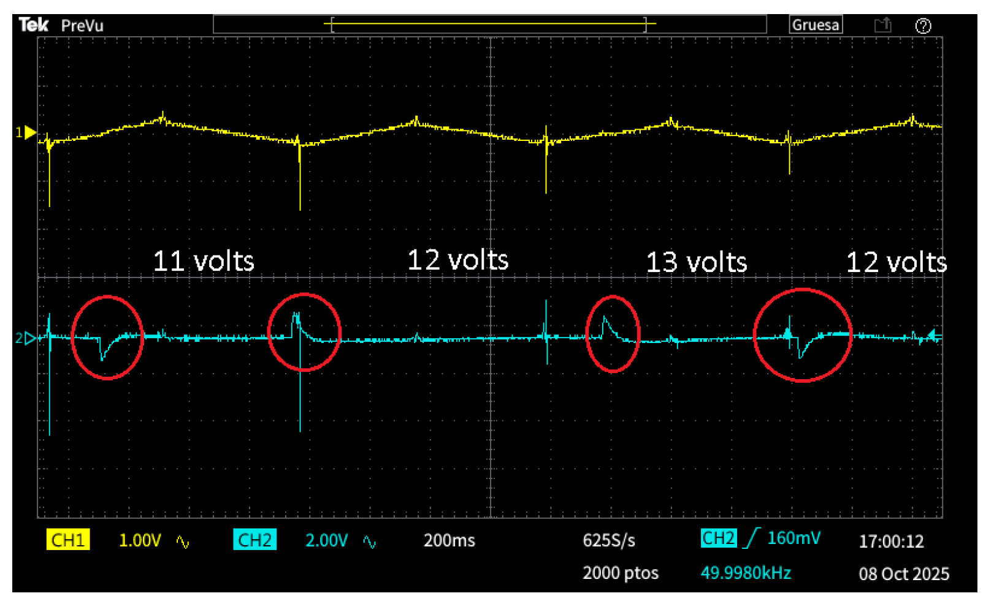Click the save/export icon beside Gruesa
This screenshot has height=604, width=994.
(882, 25)
